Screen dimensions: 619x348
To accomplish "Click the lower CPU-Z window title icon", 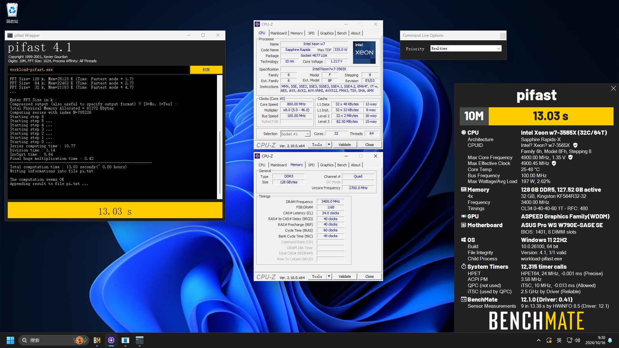I will tap(257, 156).
